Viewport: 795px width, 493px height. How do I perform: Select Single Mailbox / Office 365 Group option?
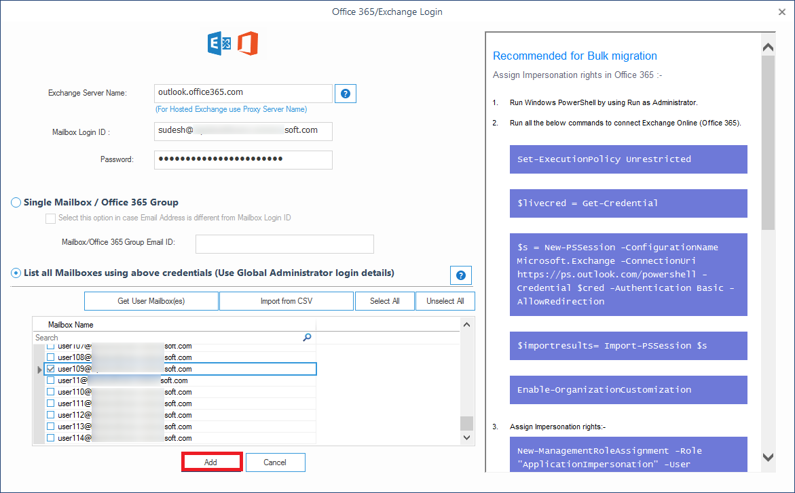16,202
